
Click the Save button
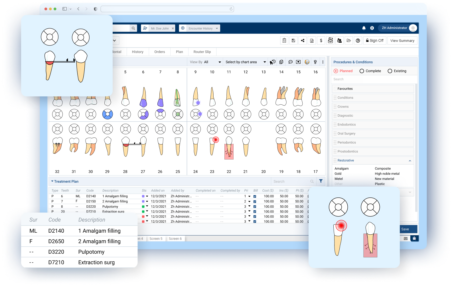tap(405, 229)
